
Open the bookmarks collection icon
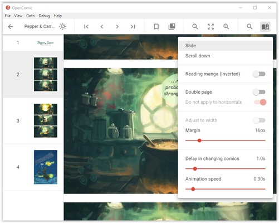[172, 27]
